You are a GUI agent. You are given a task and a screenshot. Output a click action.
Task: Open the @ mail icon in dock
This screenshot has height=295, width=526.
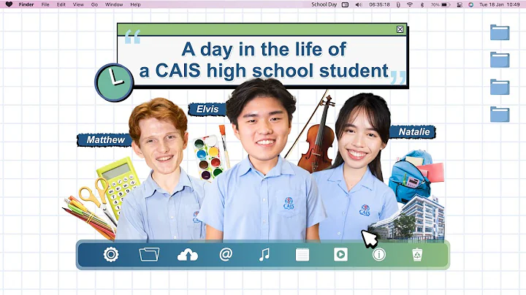(x=226, y=254)
